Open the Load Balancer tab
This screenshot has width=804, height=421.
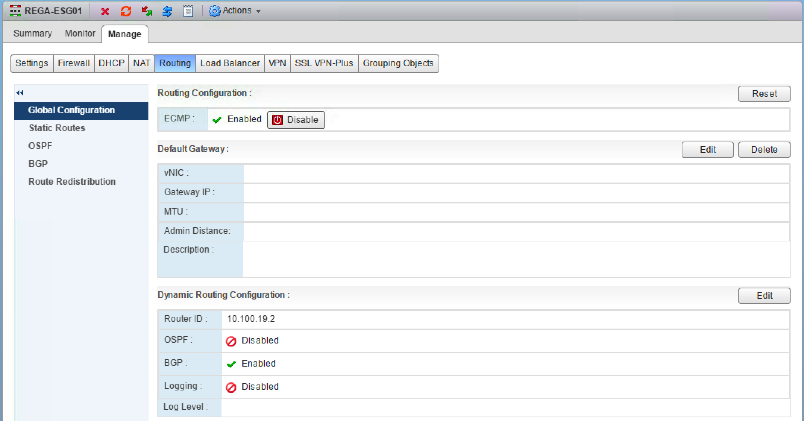point(230,63)
